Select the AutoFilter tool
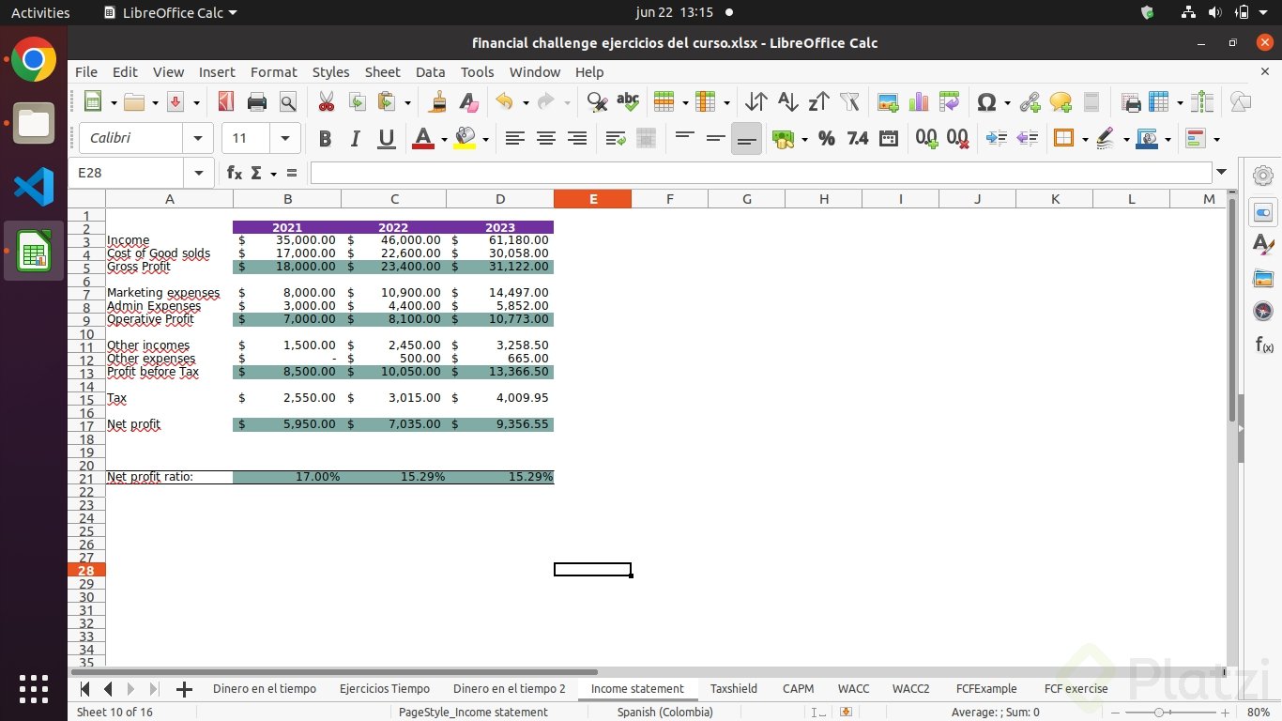This screenshot has width=1282, height=721. (x=849, y=101)
